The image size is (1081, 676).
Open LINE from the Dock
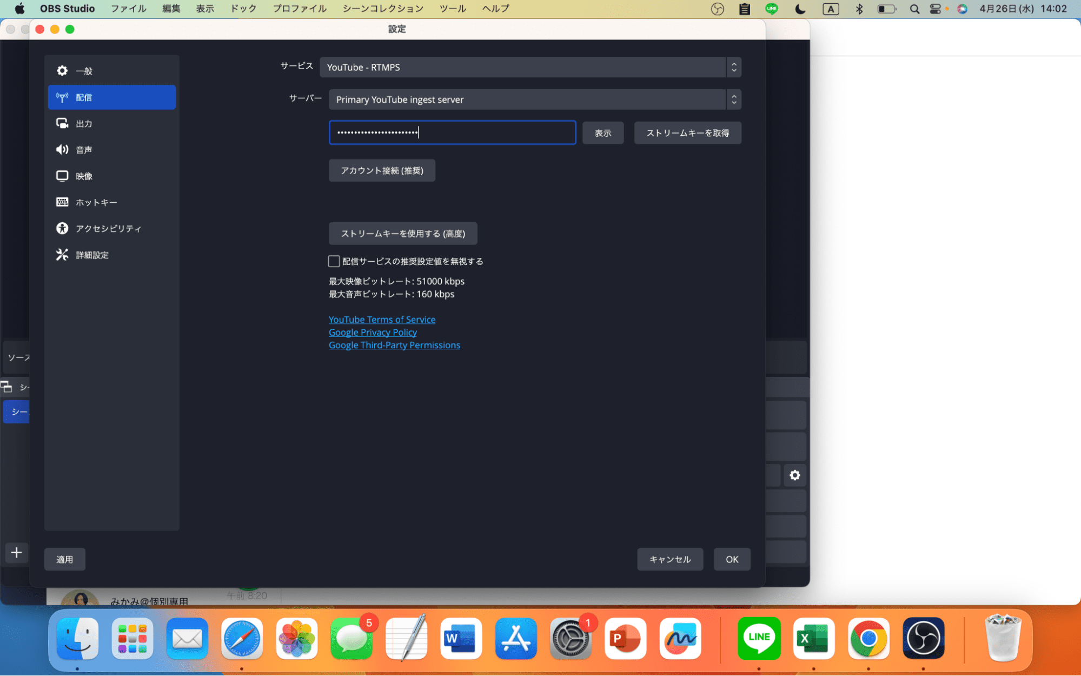click(x=759, y=639)
